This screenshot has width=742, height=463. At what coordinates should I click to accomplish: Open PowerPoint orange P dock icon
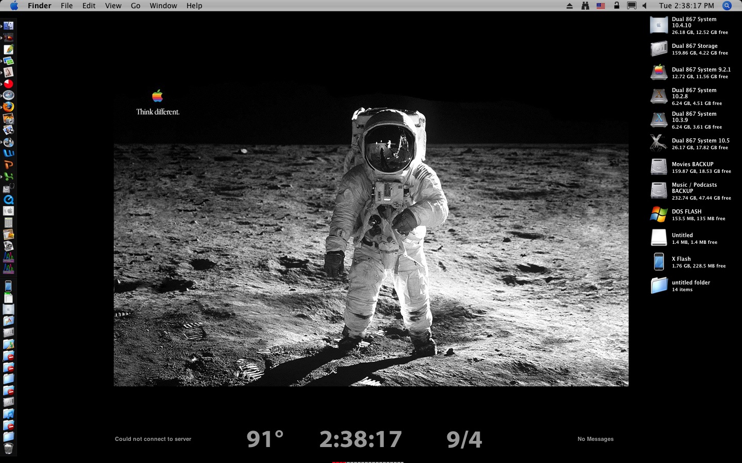point(8,165)
